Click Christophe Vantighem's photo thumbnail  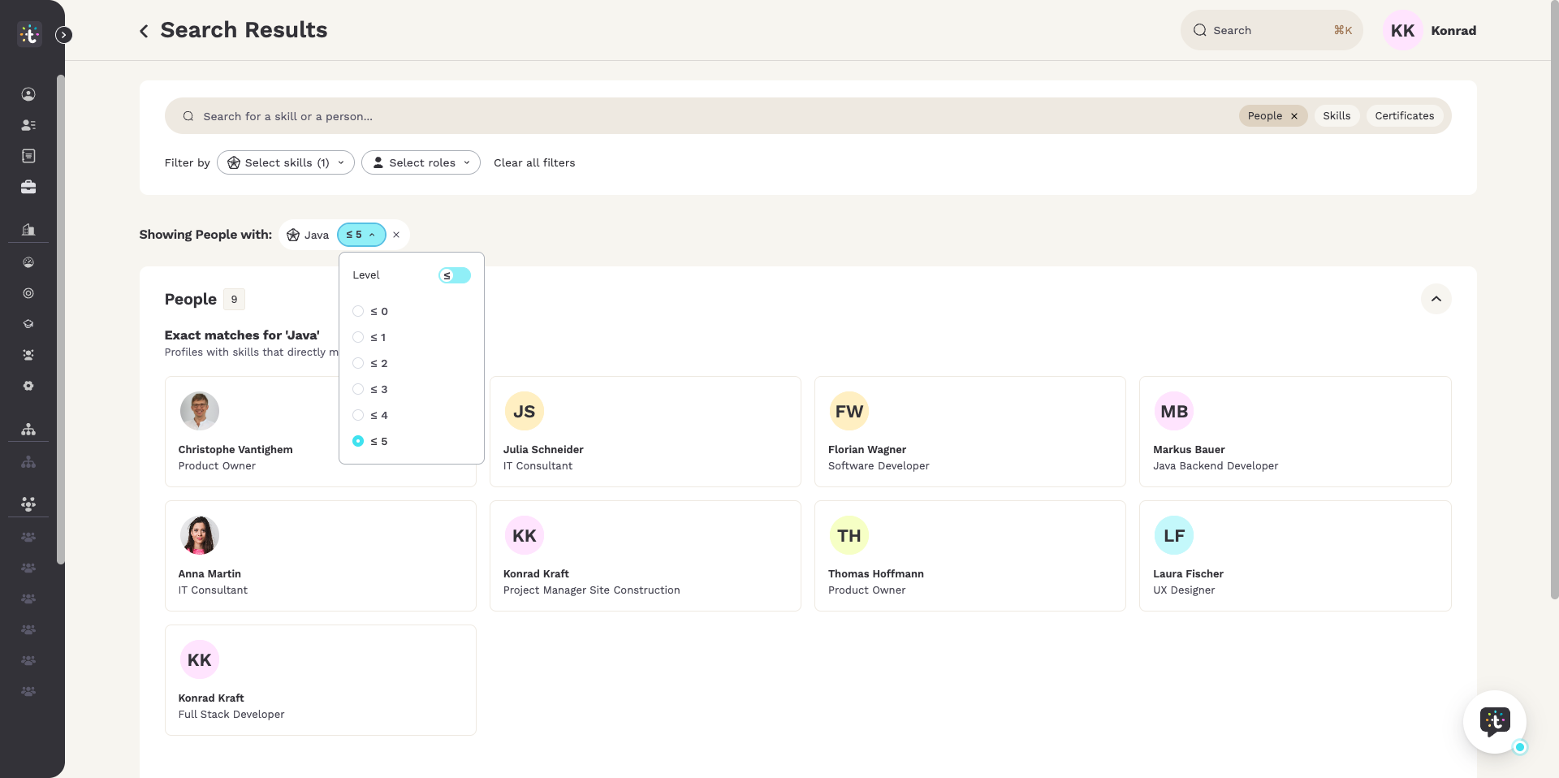coord(200,411)
